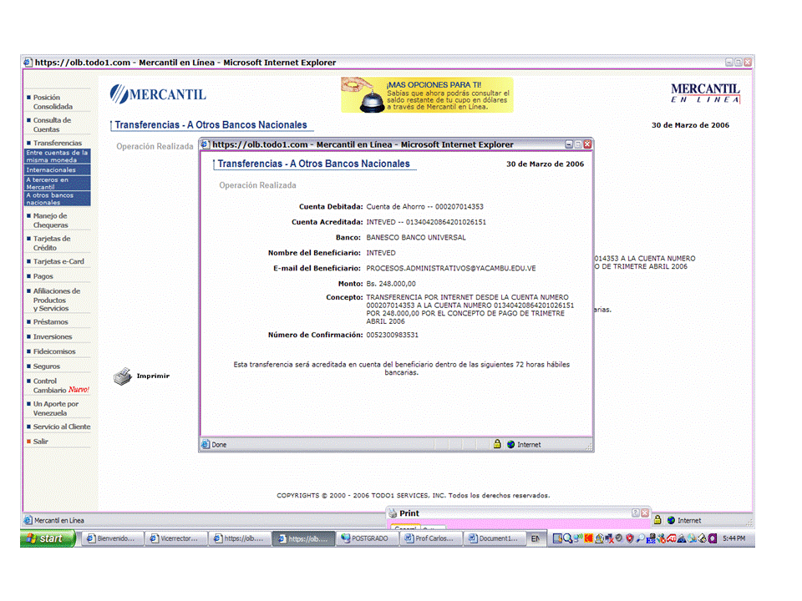The width and height of the screenshot is (802, 601).
Task: Click the globe icon in the main window status bar
Action: pyautogui.click(x=671, y=521)
